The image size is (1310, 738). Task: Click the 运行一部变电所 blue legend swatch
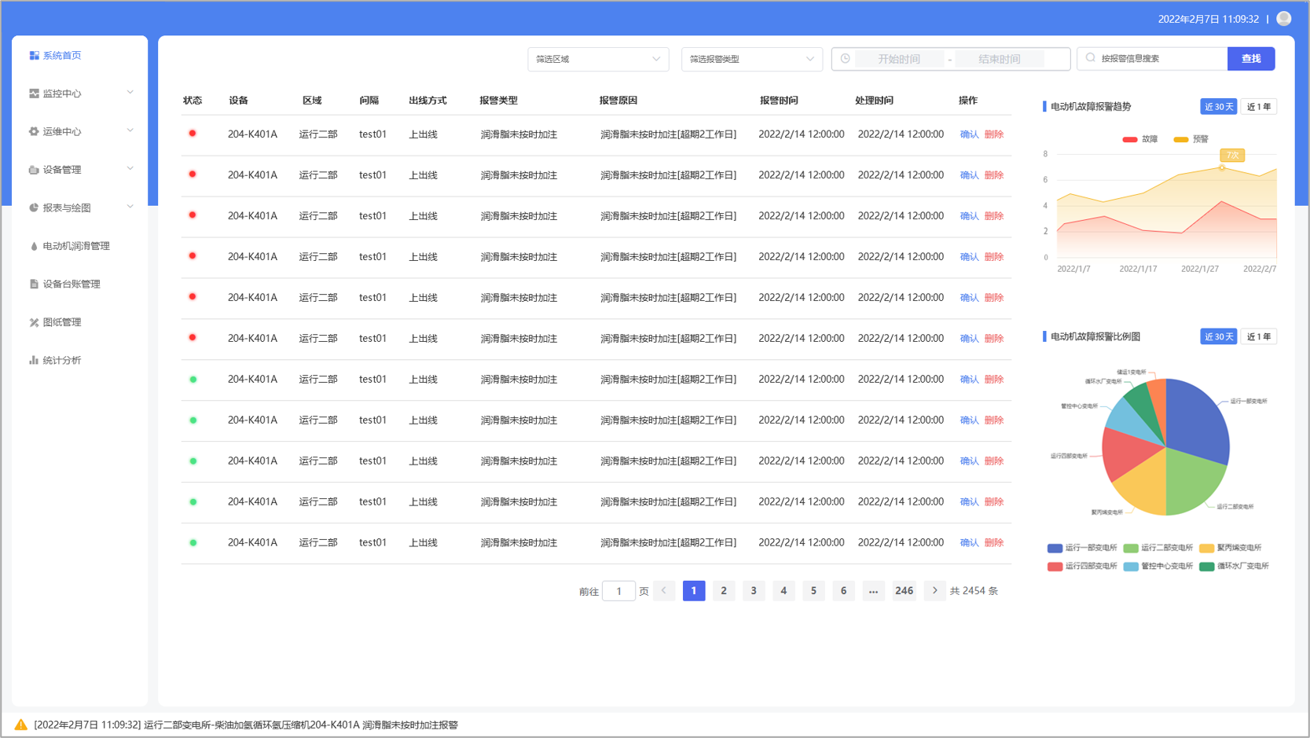point(1055,549)
